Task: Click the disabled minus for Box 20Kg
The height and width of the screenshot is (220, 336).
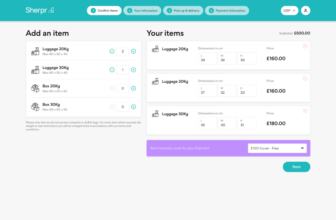Action: [112, 88]
